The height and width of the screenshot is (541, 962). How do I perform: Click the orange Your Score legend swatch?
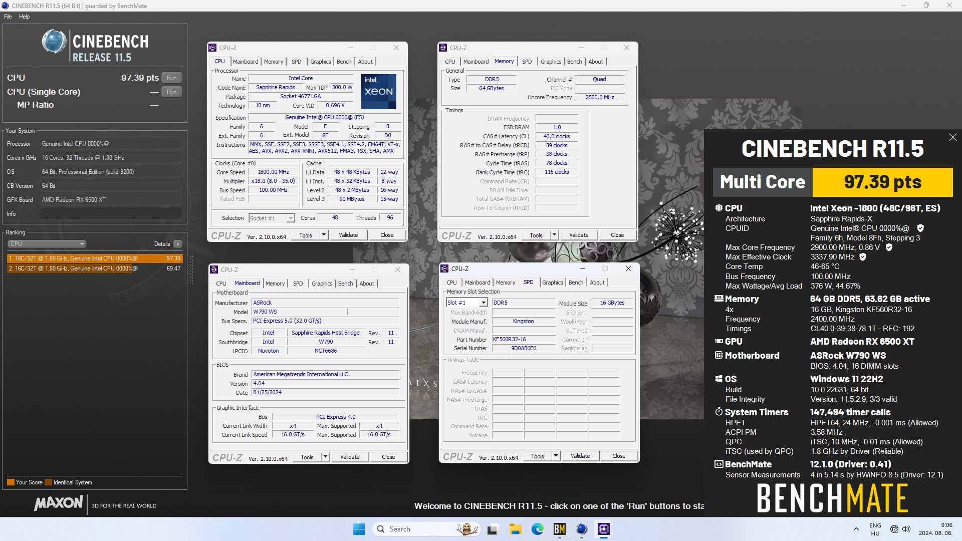11,482
